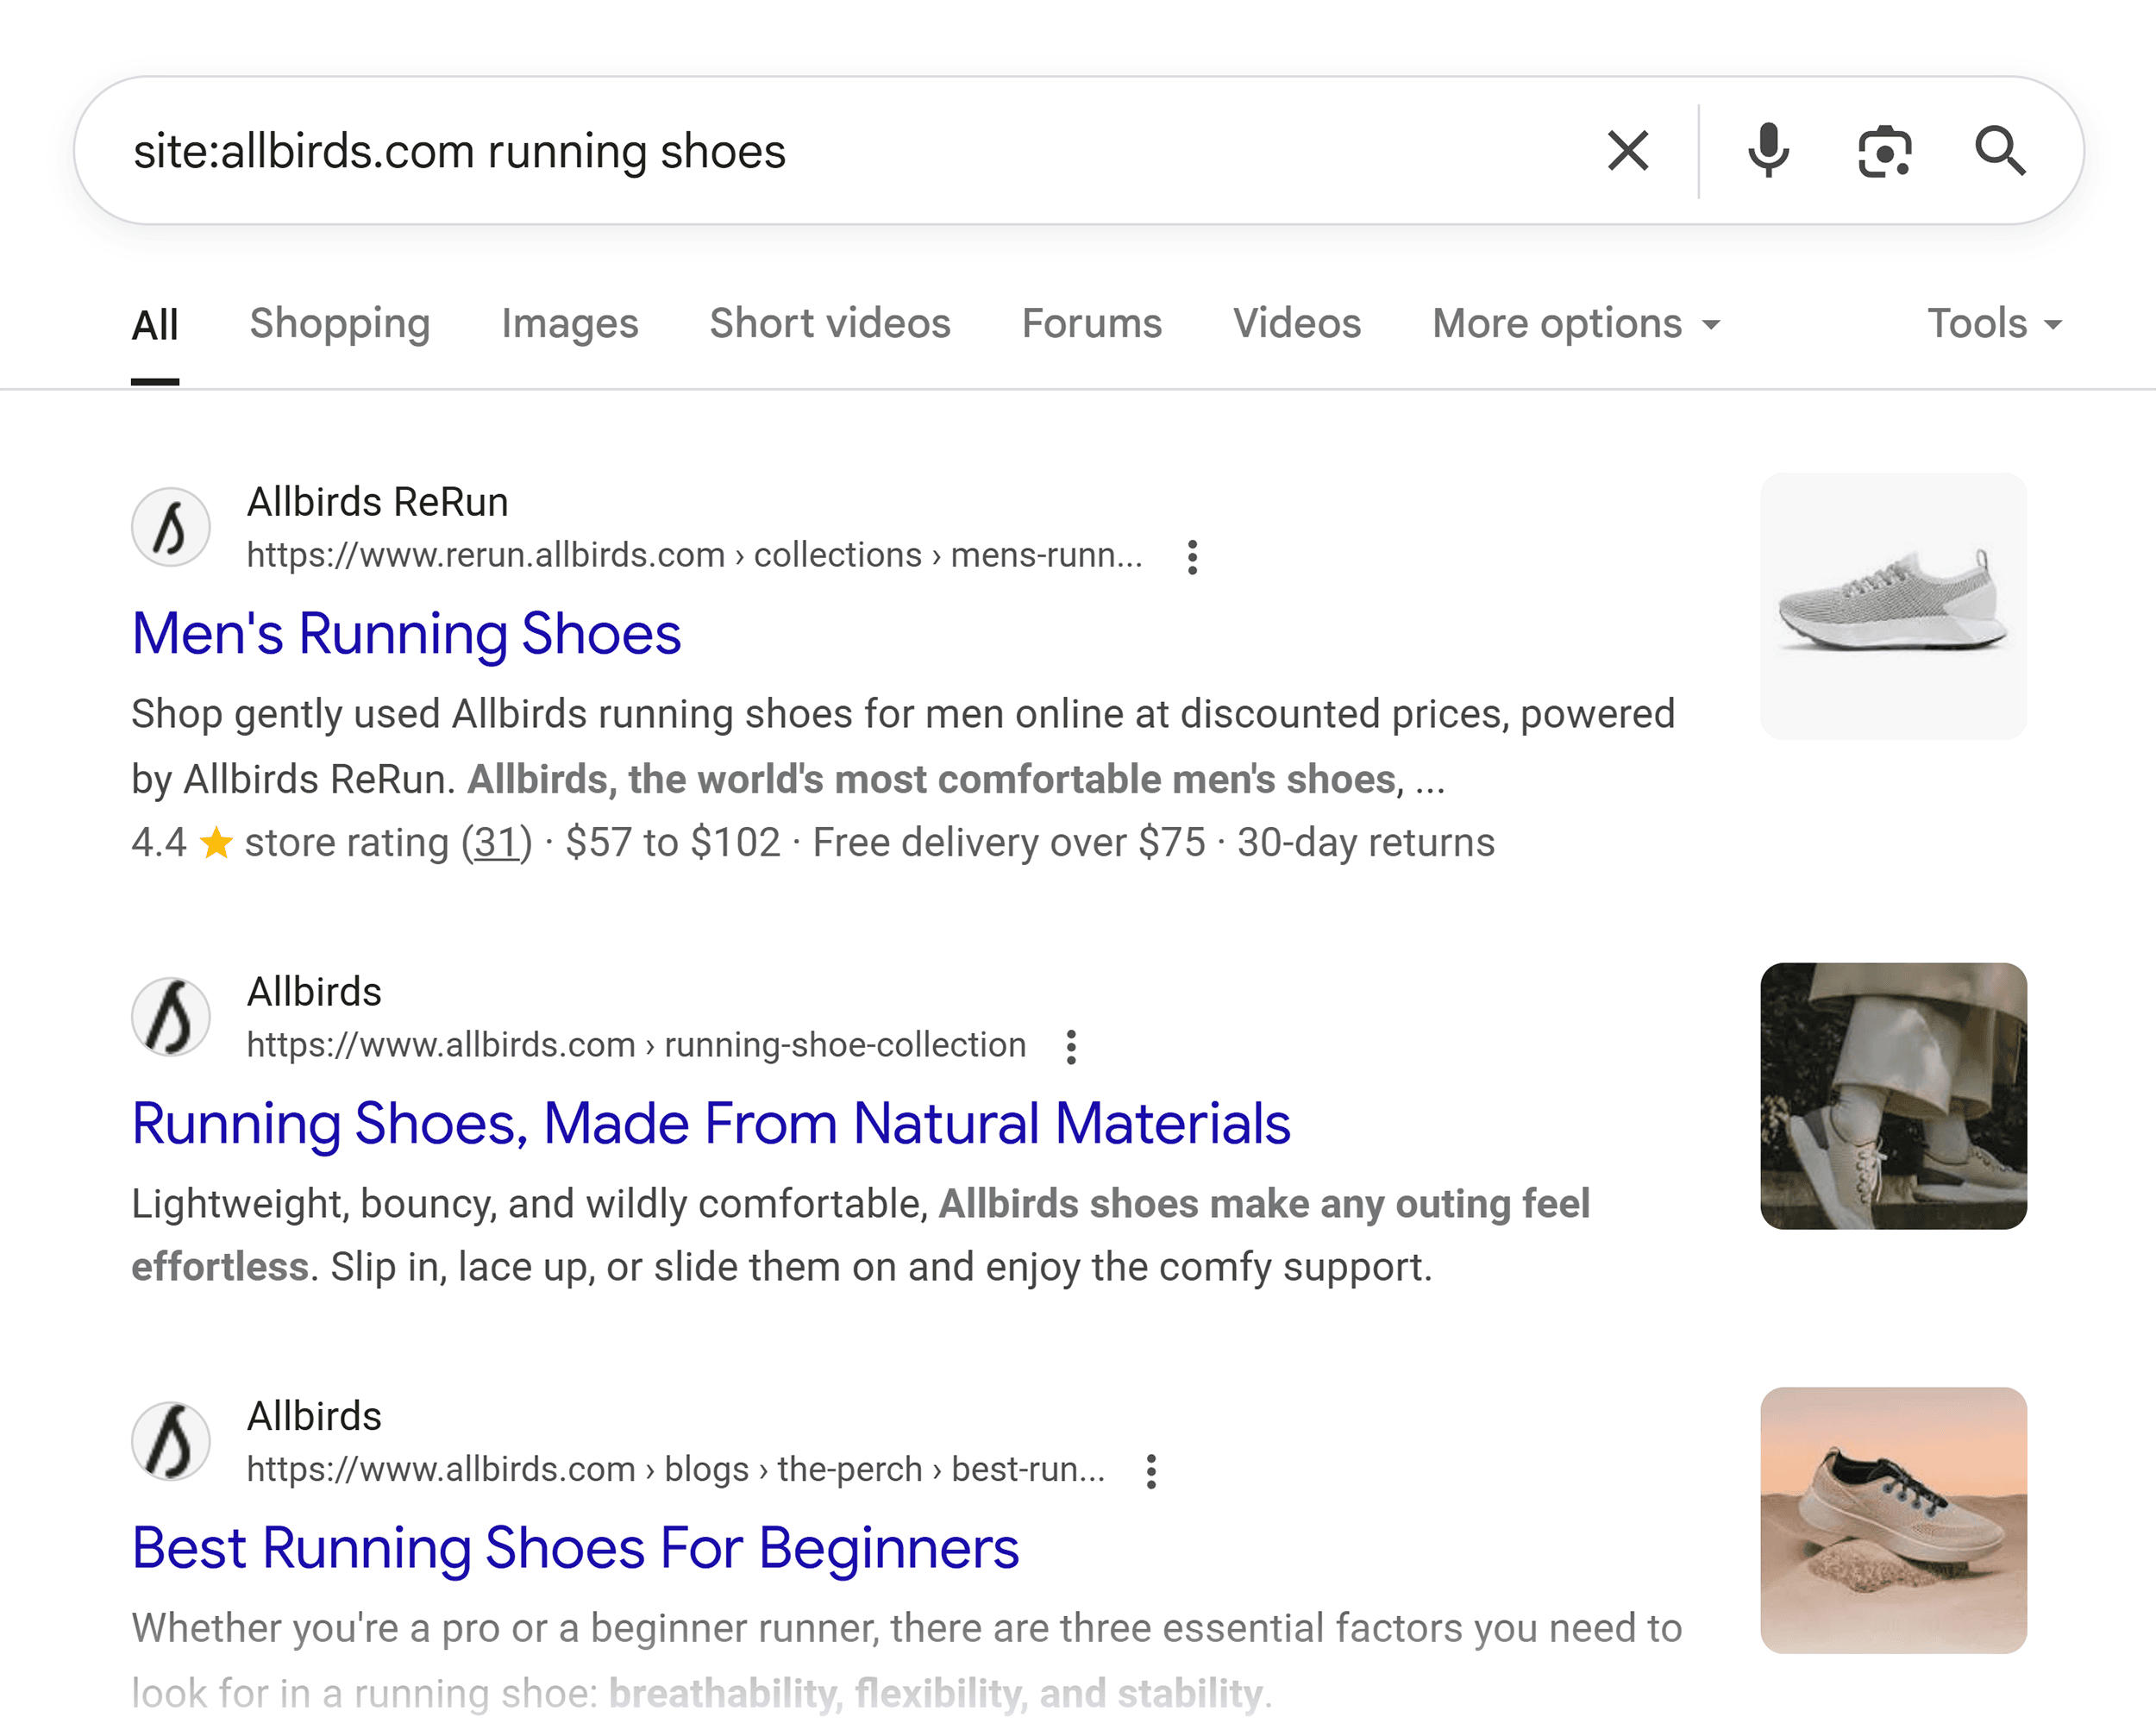Open three-dot menu for Allbirds ReRun result
This screenshot has width=2156, height=1730.
1192,557
